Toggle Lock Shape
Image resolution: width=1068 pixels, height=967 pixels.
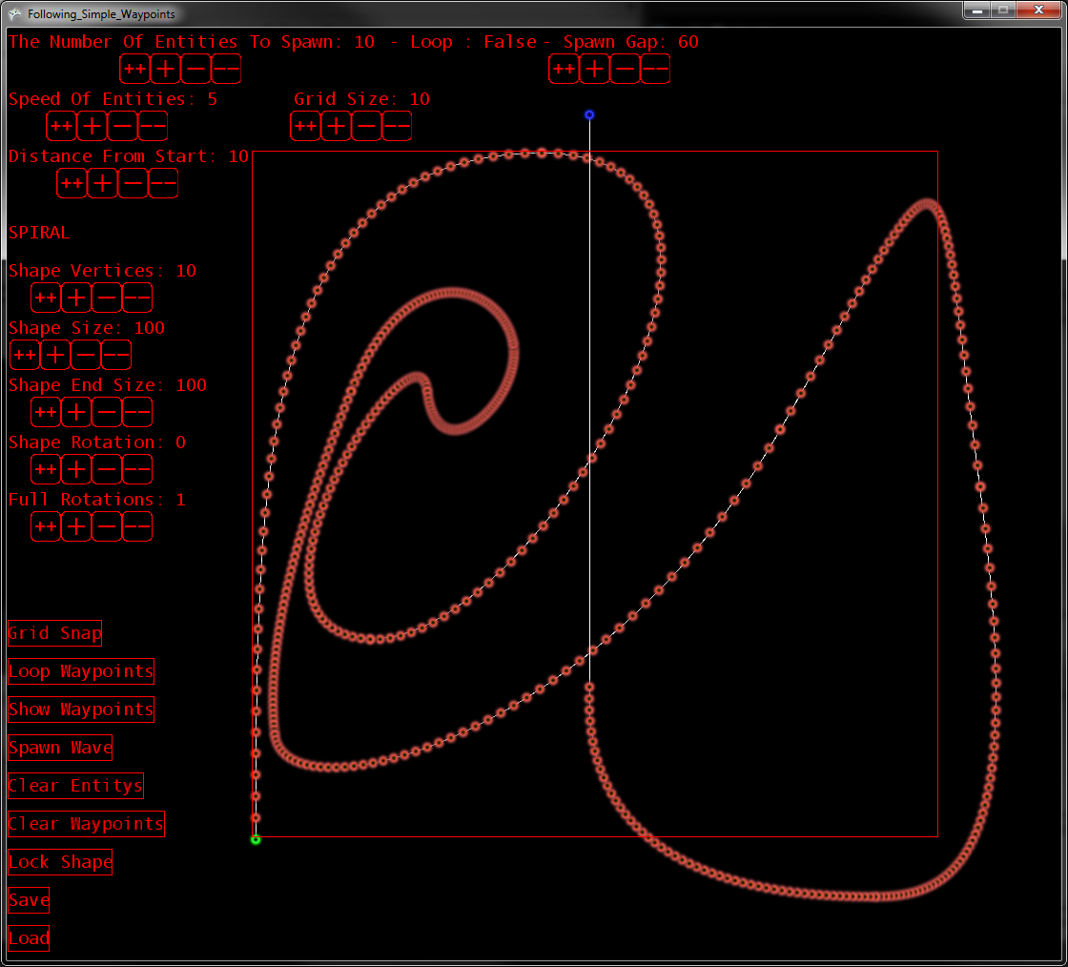(60, 862)
